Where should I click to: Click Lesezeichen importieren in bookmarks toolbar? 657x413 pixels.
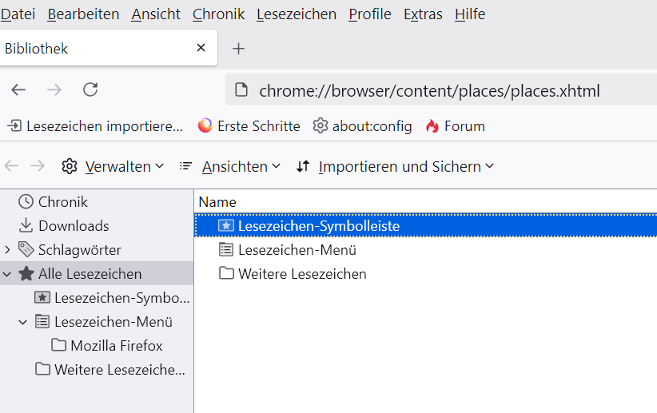click(95, 126)
